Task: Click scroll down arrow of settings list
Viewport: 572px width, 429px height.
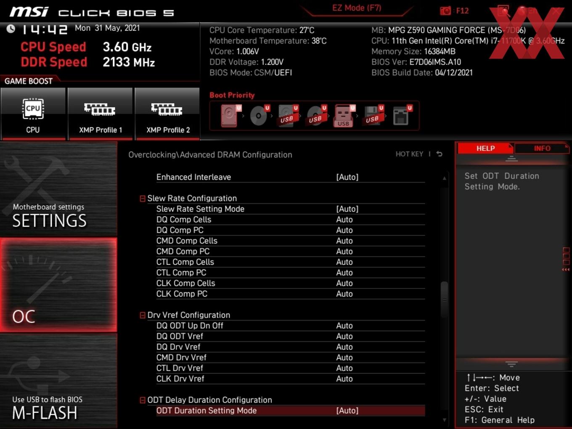Action: pyautogui.click(x=444, y=420)
